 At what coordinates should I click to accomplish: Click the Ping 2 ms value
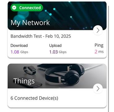click(x=99, y=52)
